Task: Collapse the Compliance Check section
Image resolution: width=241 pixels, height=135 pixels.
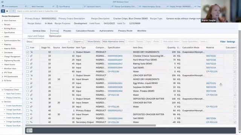Action: coord(3,90)
